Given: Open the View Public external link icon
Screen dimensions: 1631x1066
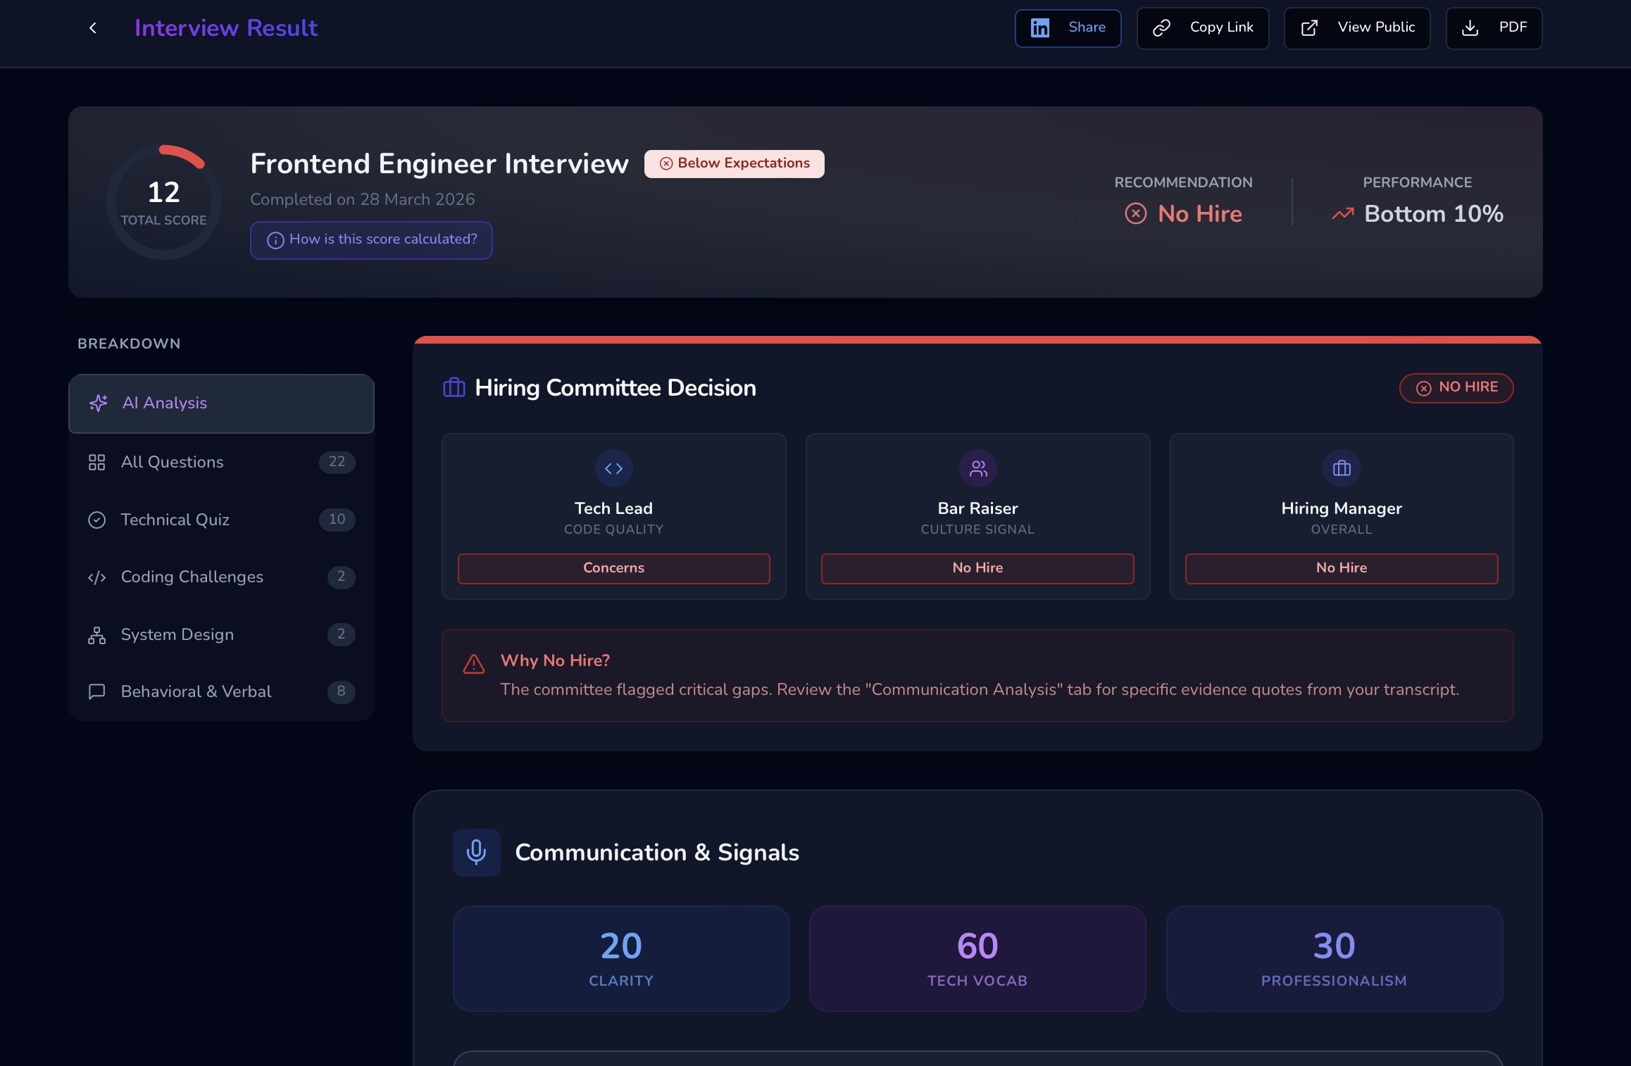Looking at the screenshot, I should [x=1309, y=27].
